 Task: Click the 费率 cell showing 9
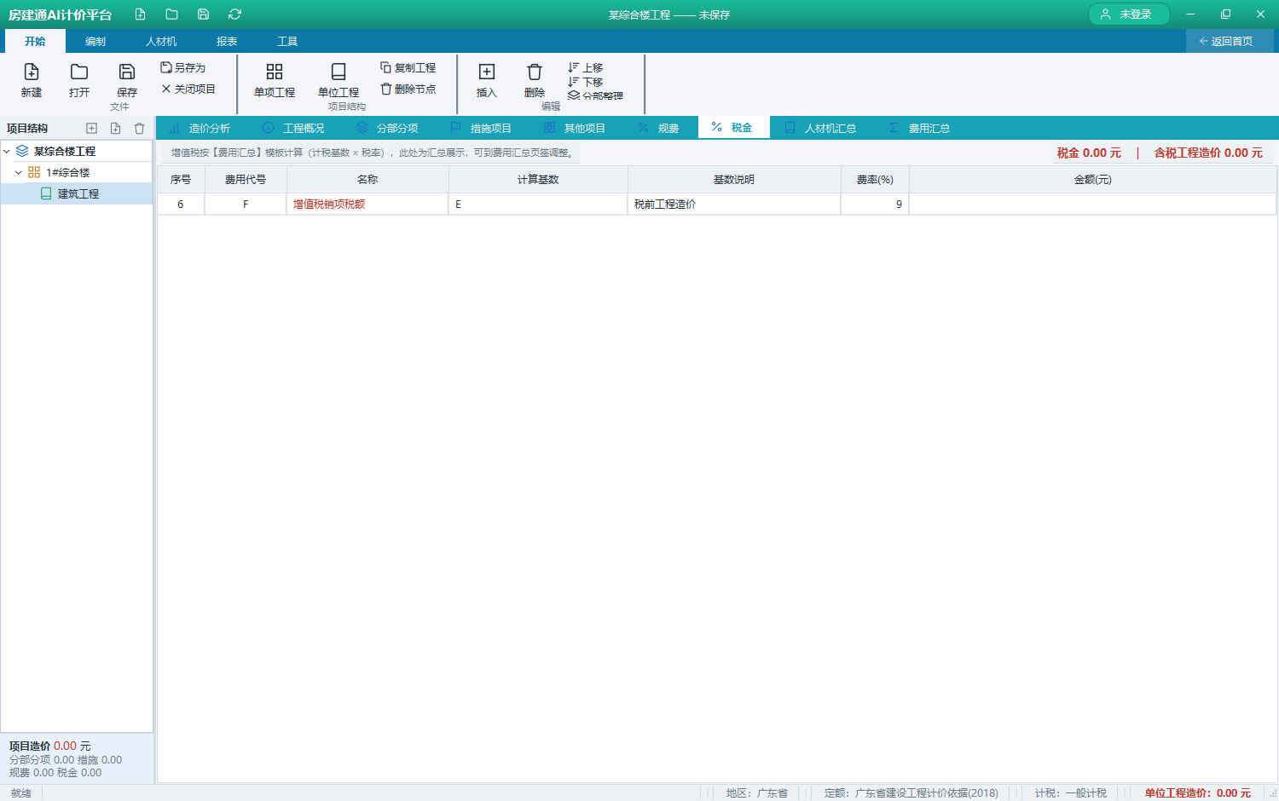click(875, 204)
